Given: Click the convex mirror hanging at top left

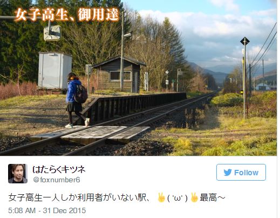Looking at the screenshot, I should pos(52,33).
